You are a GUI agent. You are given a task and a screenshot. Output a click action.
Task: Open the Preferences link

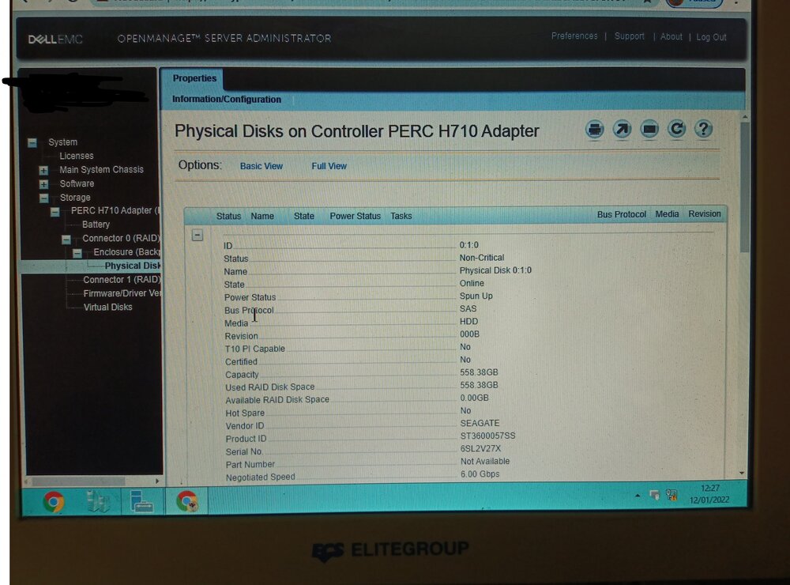point(574,36)
